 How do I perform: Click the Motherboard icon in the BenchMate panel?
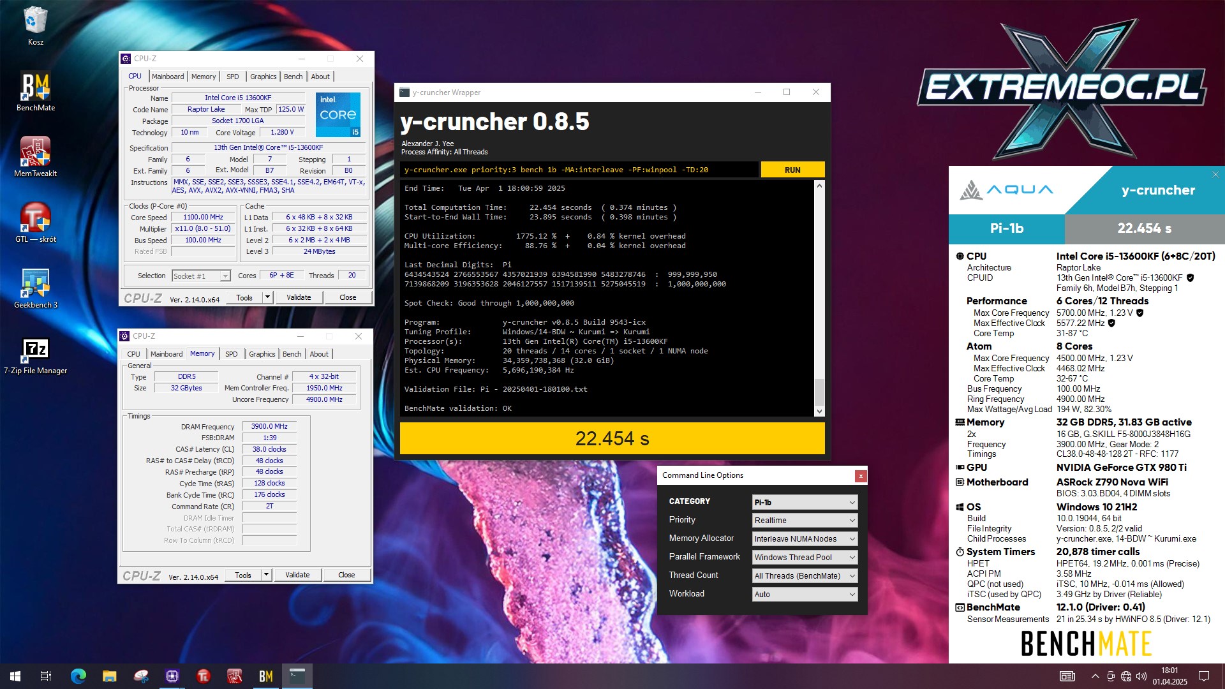point(960,482)
